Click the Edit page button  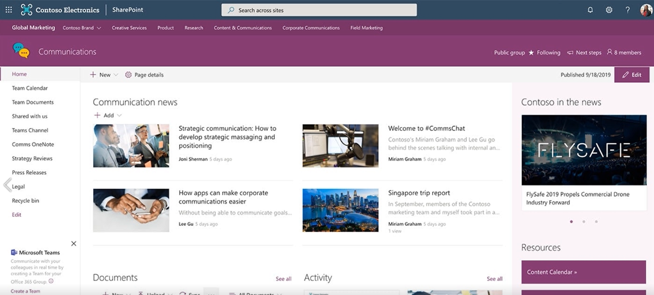click(x=632, y=75)
